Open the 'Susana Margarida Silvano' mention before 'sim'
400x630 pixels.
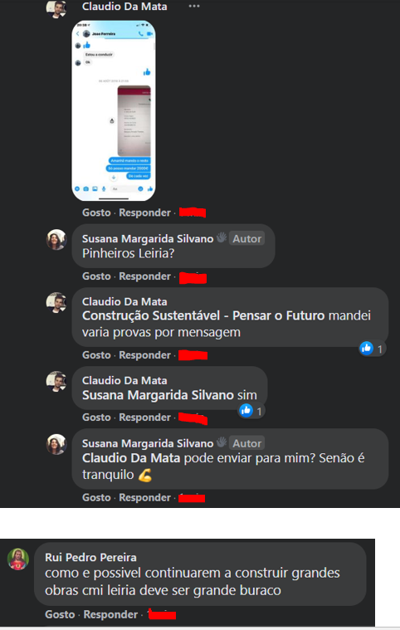tap(159, 395)
